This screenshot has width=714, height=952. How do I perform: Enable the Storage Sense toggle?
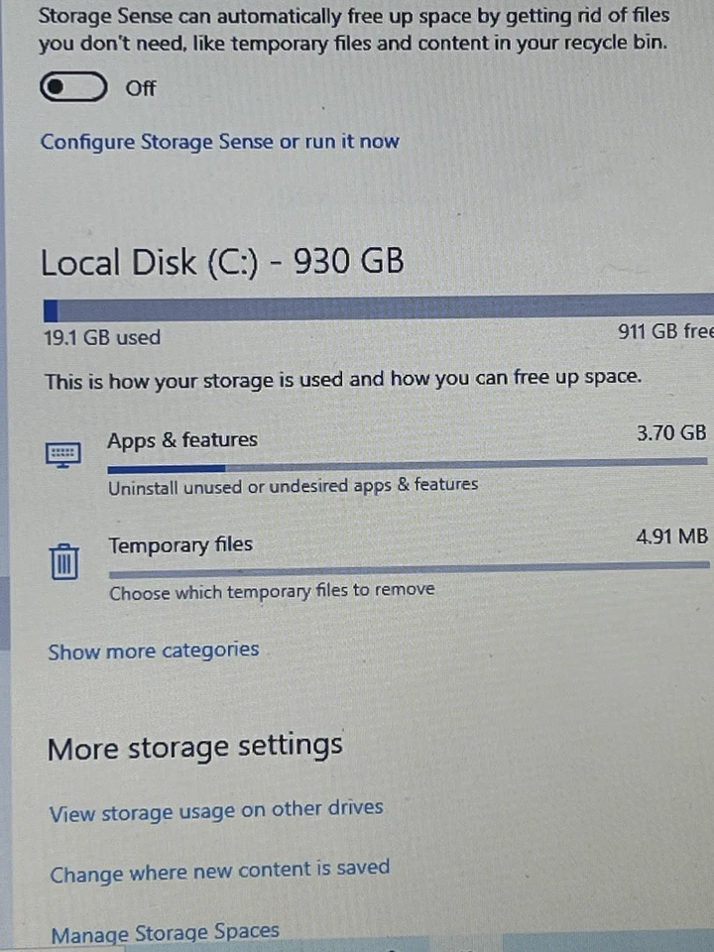point(72,87)
